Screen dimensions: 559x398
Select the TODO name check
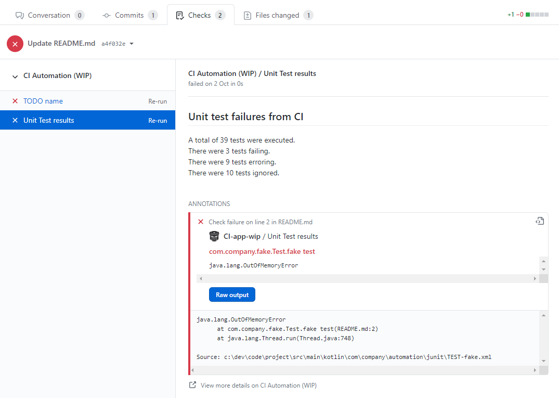pyautogui.click(x=43, y=101)
